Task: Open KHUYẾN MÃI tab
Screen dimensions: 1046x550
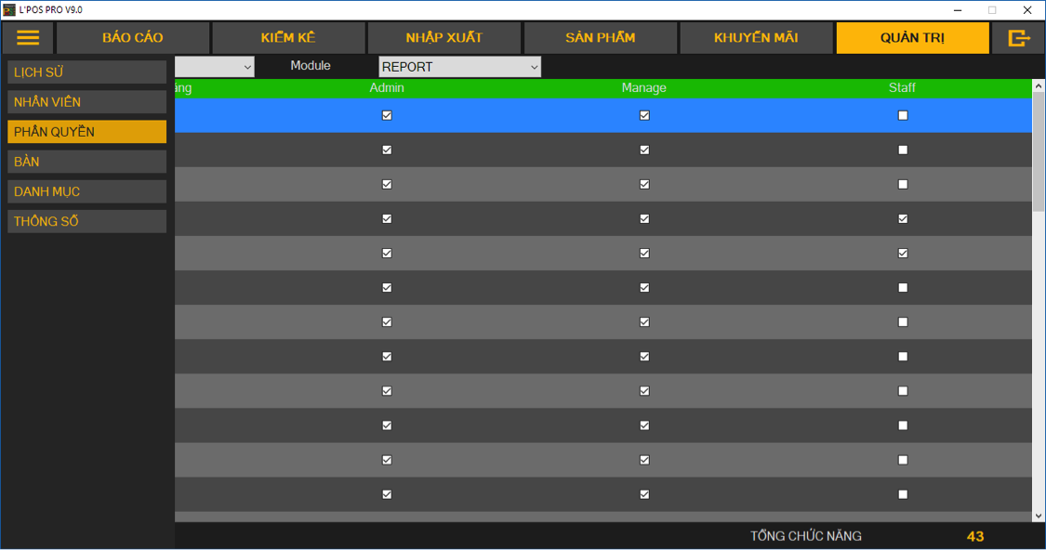Action: click(755, 38)
